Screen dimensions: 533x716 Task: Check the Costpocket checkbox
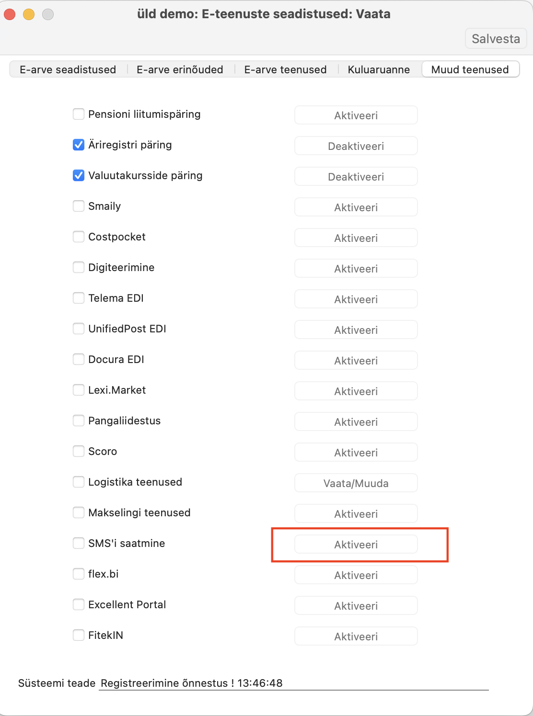point(79,237)
